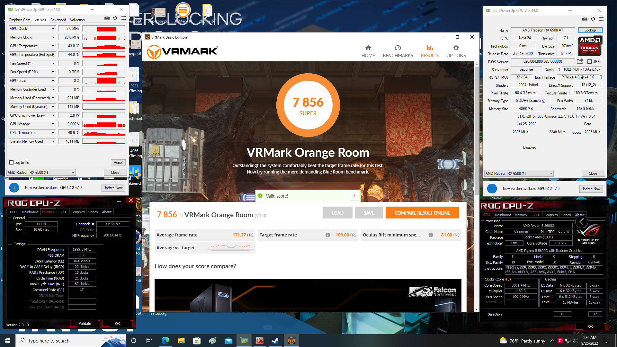
Task: Open Bench tab in right ROG CPU-Z
Action: pyautogui.click(x=566, y=215)
